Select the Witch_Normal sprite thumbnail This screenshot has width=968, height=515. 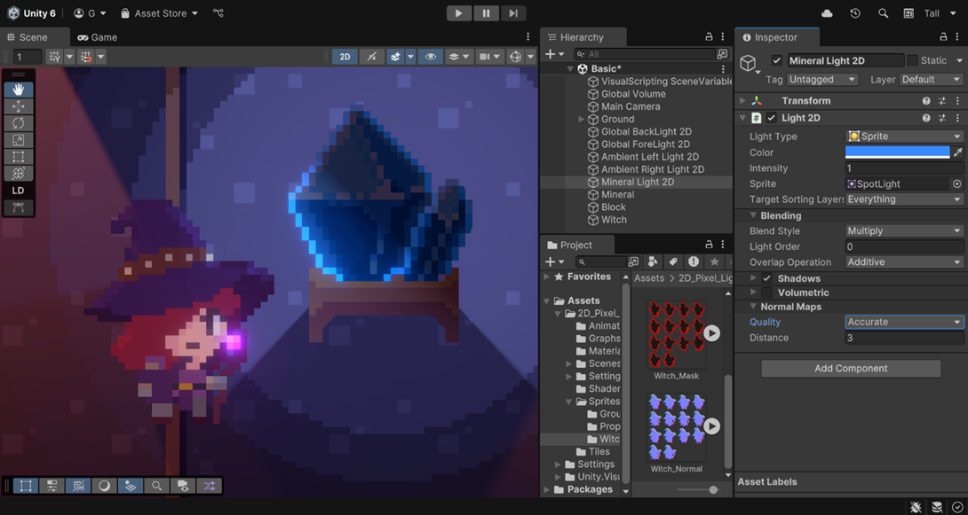pyautogui.click(x=677, y=427)
